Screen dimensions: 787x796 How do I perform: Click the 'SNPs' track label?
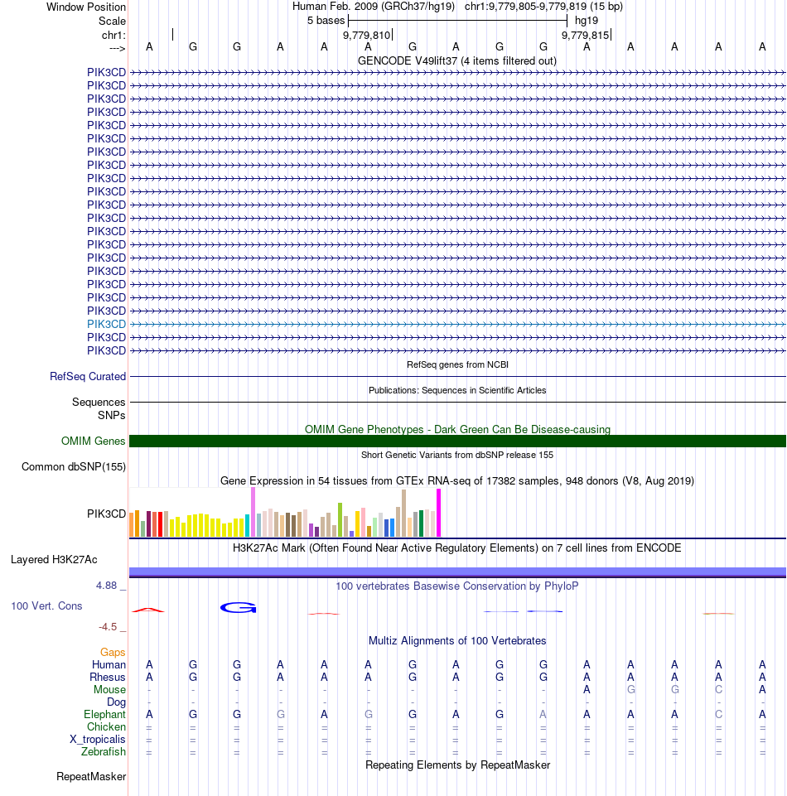(111, 415)
